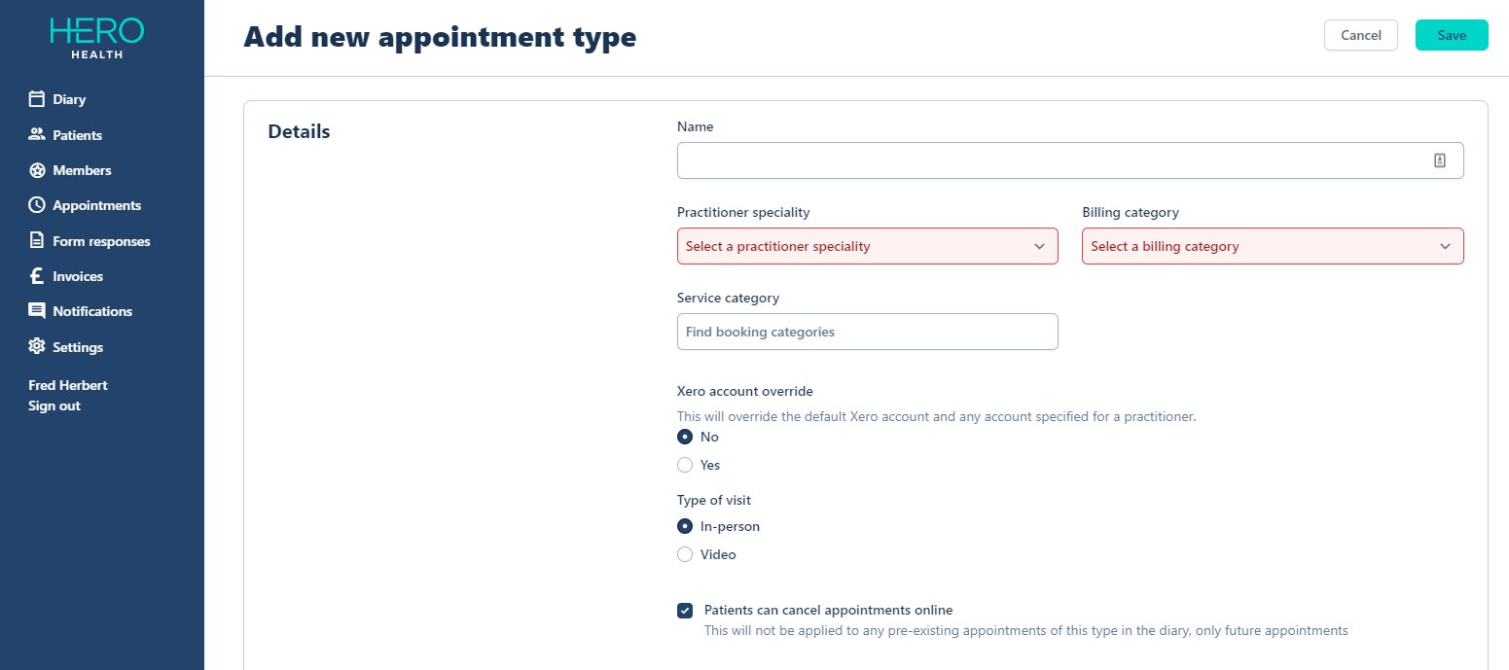1509x670 pixels.
Task: Click the Diary calendar icon
Action: click(37, 99)
